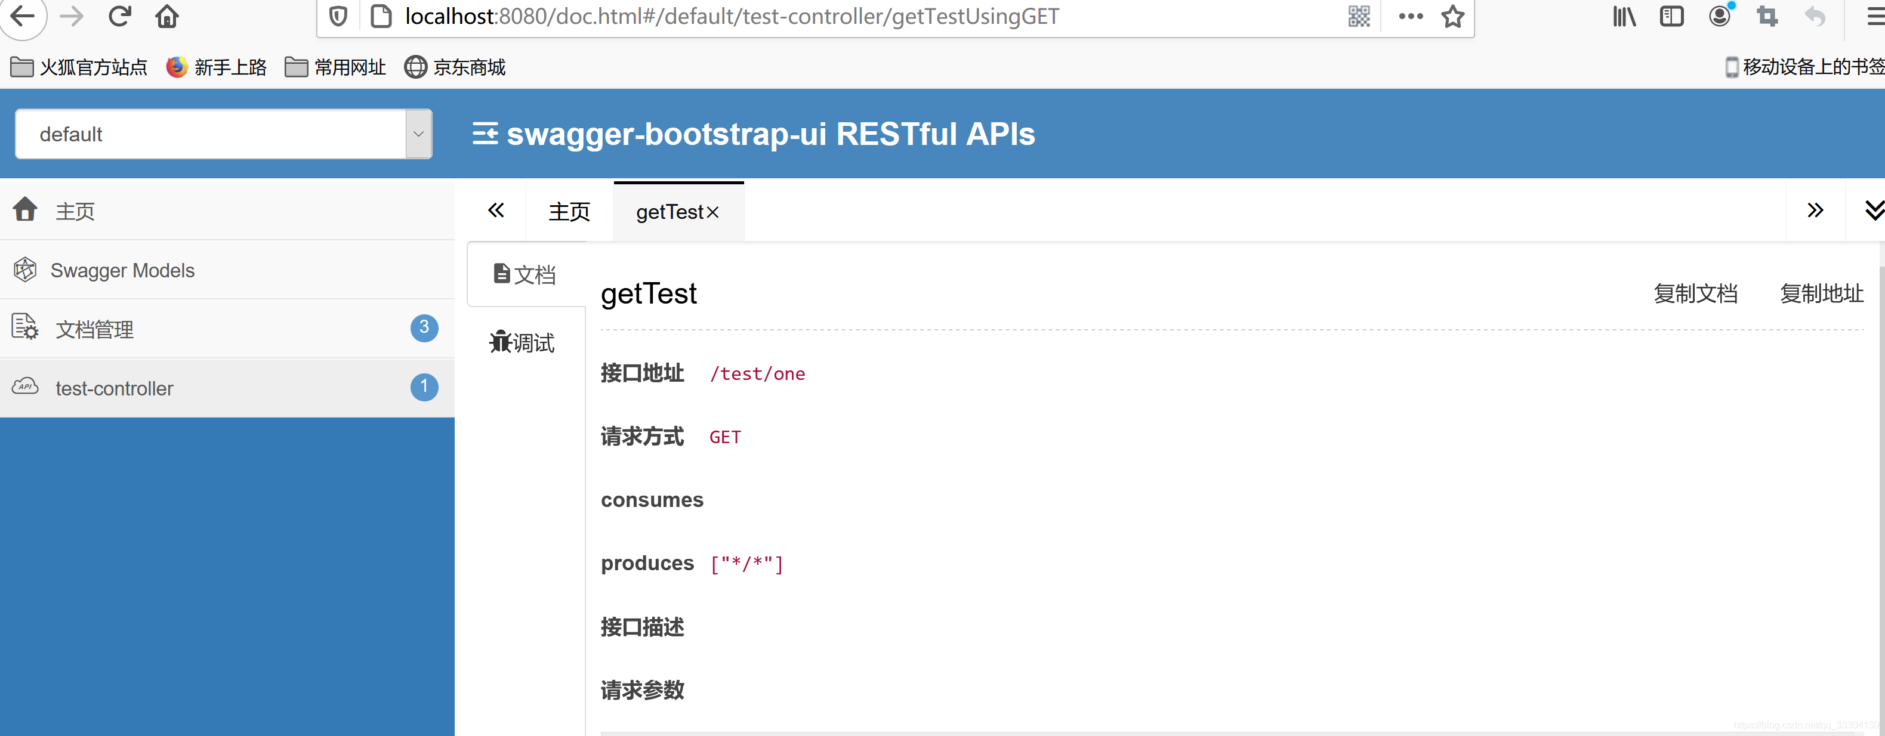Click the getTest heading title

[649, 294]
